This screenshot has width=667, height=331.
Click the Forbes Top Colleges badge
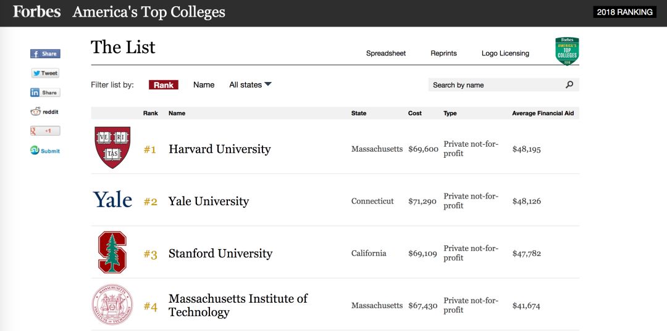[x=566, y=52]
